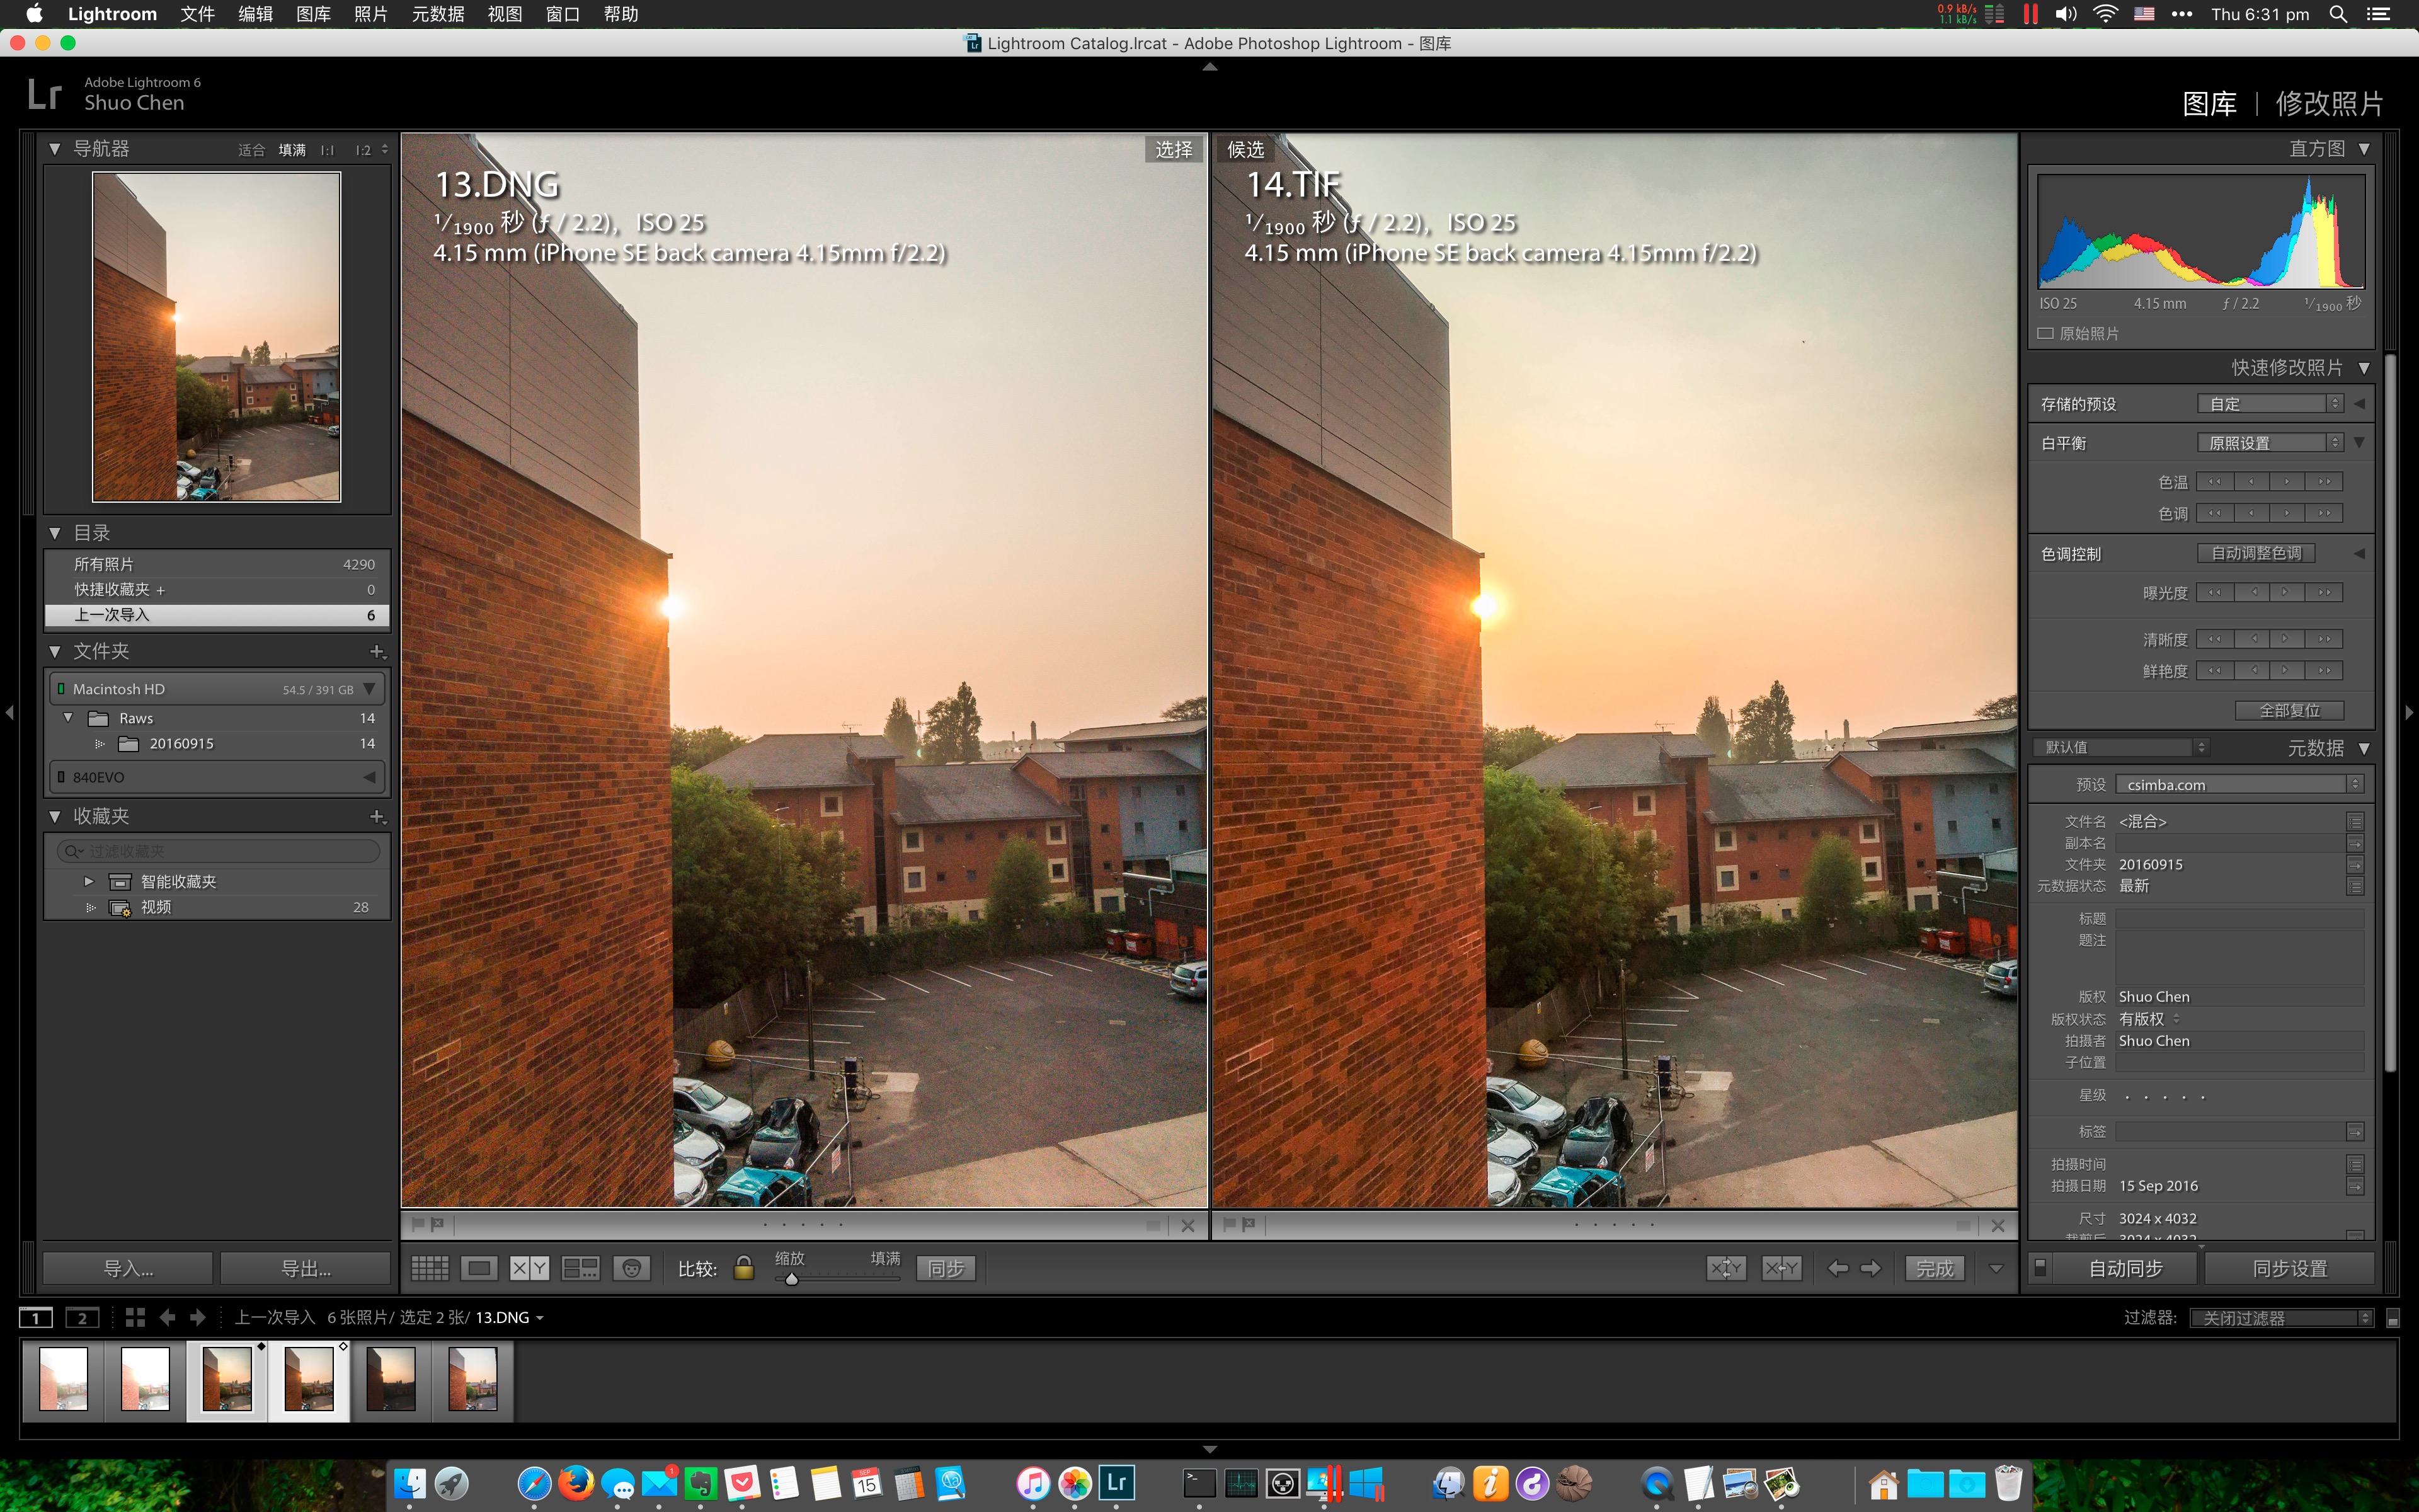The width and height of the screenshot is (2419, 1512).
Task: Add new collection with plus icon
Action: (x=377, y=816)
